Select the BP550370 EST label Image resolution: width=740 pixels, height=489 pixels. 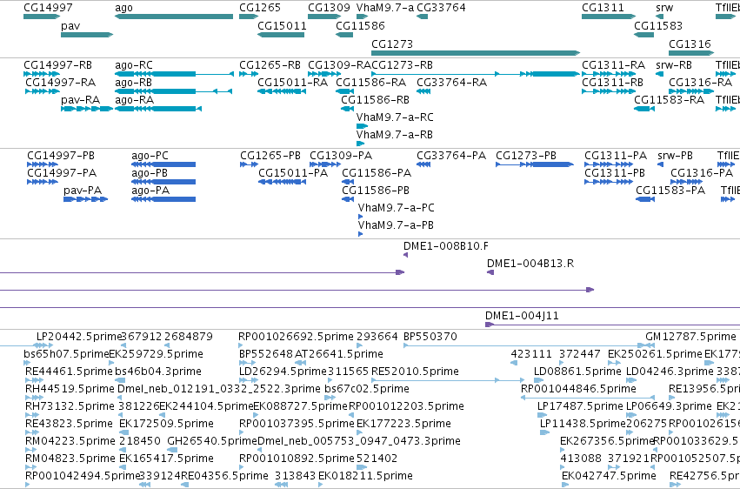430,337
